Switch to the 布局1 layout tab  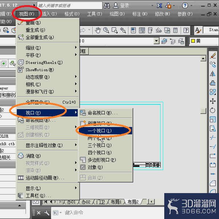coord(116,202)
